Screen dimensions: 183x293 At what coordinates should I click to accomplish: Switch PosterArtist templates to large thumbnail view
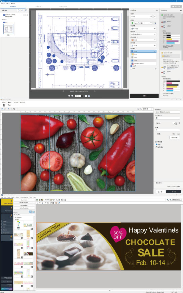(x=30, y=212)
